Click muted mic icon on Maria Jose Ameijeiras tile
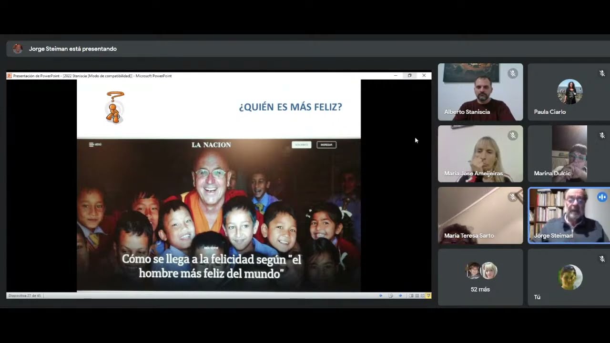Image resolution: width=610 pixels, height=343 pixels. pos(513,135)
